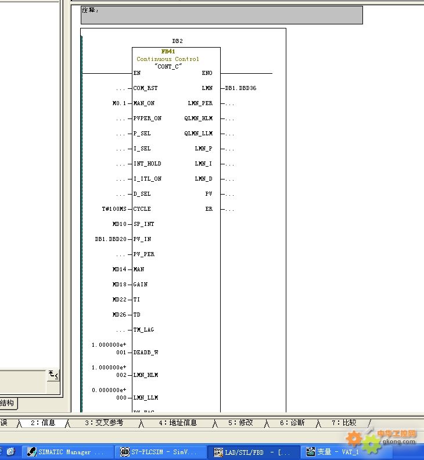Screen dimensions: 424x460
Task: Open SIMATIC Manager from the taskbar
Action: pyautogui.click(x=64, y=452)
